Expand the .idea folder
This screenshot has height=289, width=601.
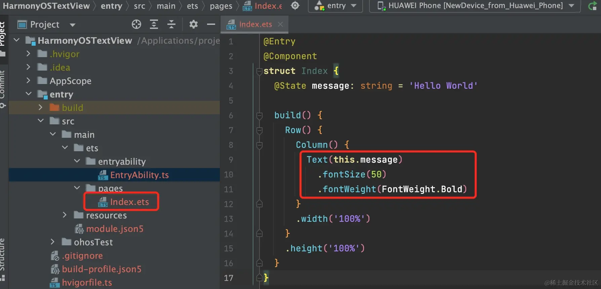click(x=28, y=67)
